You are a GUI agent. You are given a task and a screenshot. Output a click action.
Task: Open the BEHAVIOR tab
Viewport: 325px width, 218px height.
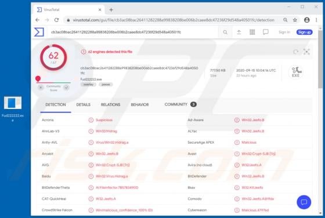(x=140, y=105)
